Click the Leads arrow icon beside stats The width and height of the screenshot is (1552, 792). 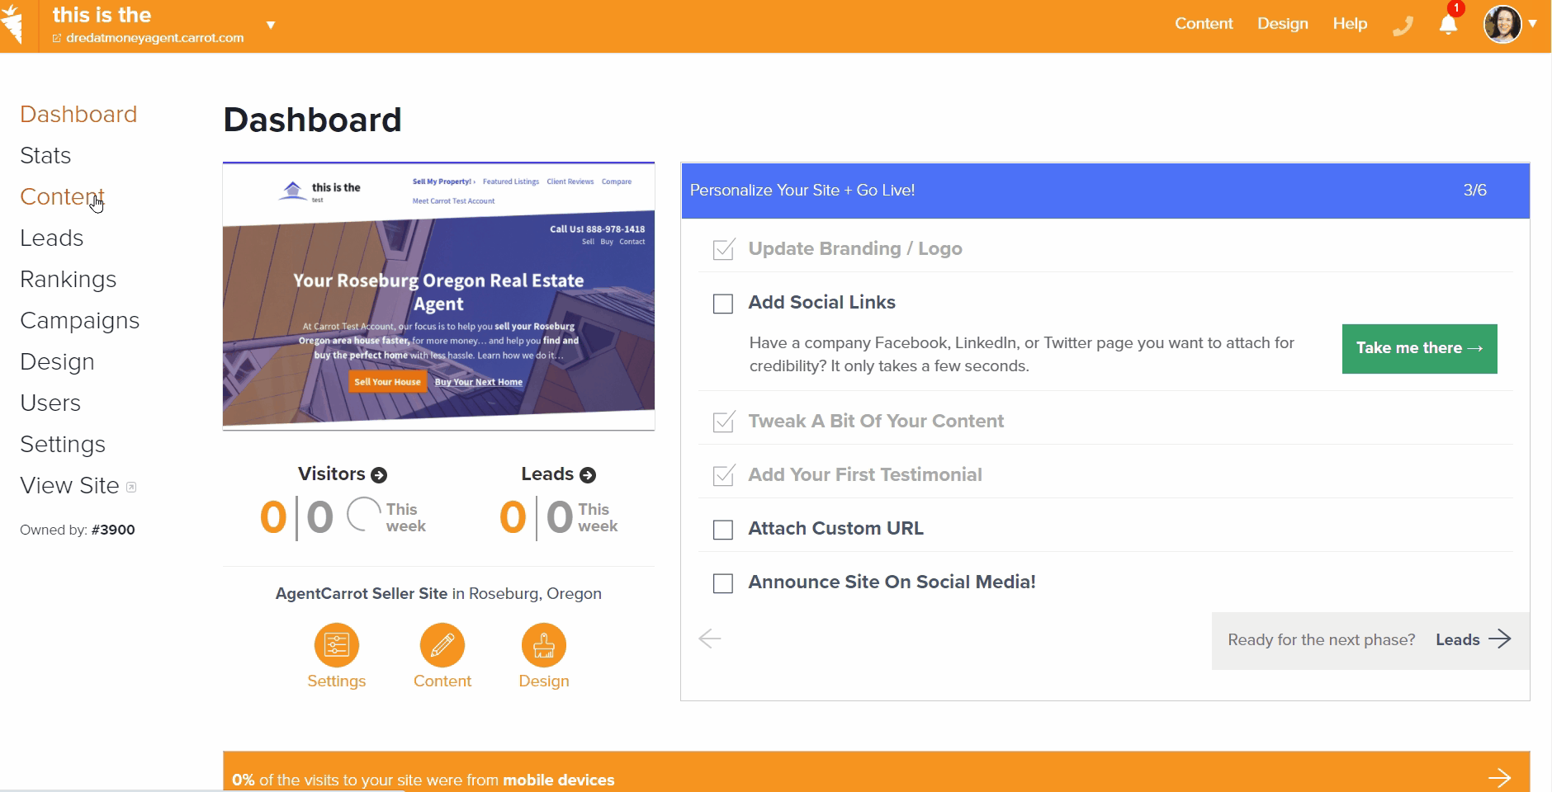(x=588, y=475)
